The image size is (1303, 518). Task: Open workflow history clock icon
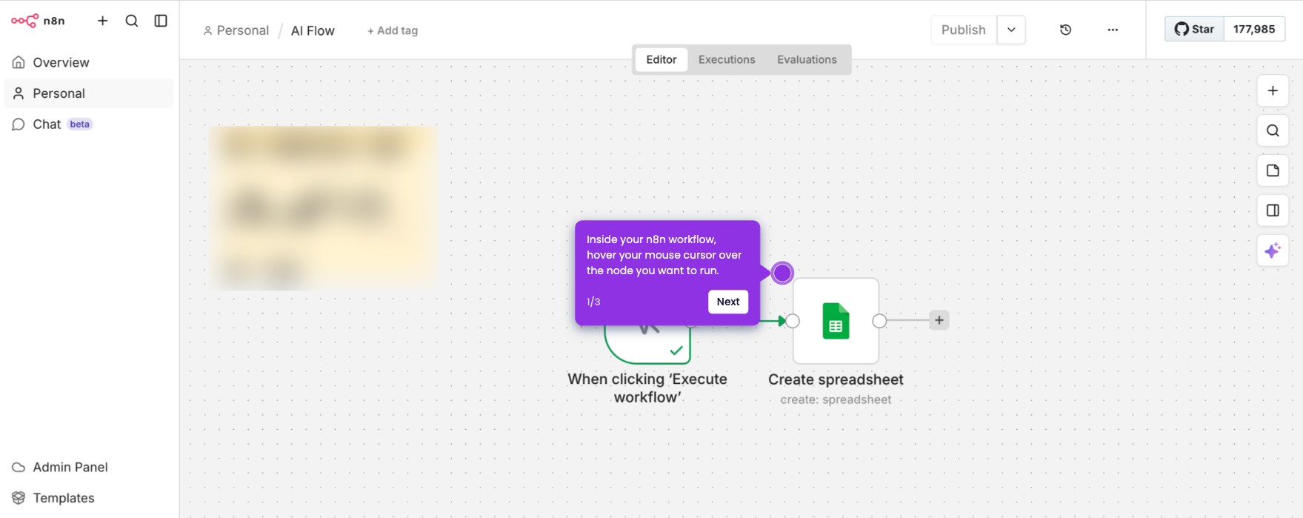click(x=1065, y=30)
